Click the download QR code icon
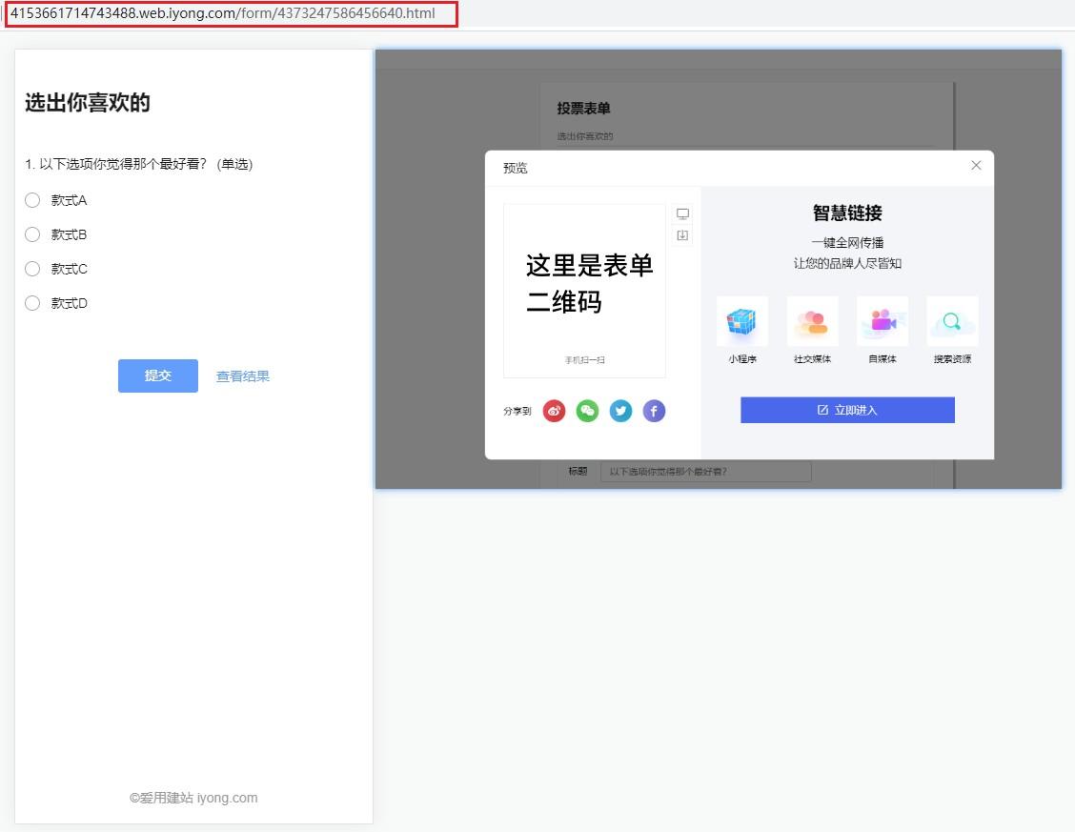 tap(682, 235)
